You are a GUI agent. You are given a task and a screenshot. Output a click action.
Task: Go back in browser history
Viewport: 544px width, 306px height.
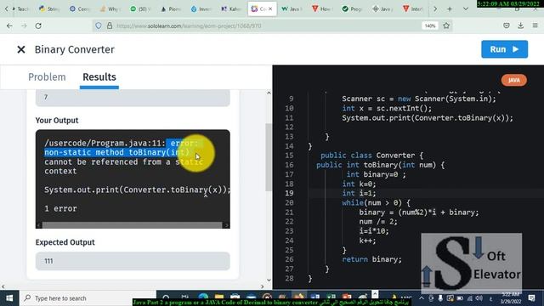(x=9, y=25)
